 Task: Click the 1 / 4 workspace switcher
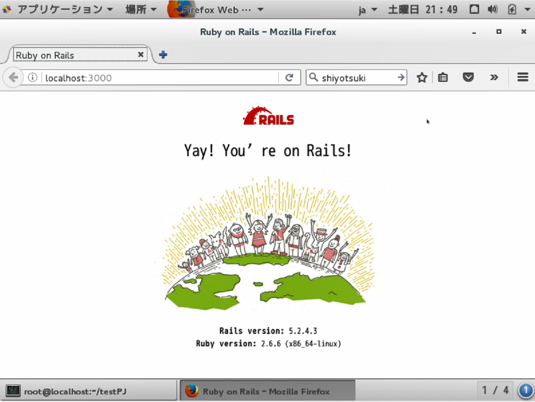[495, 390]
